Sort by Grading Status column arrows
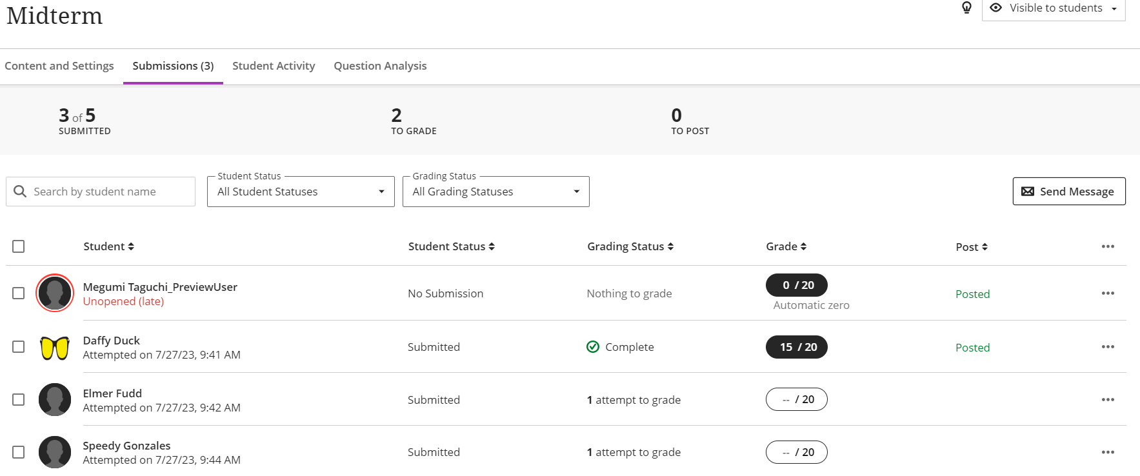 click(670, 246)
